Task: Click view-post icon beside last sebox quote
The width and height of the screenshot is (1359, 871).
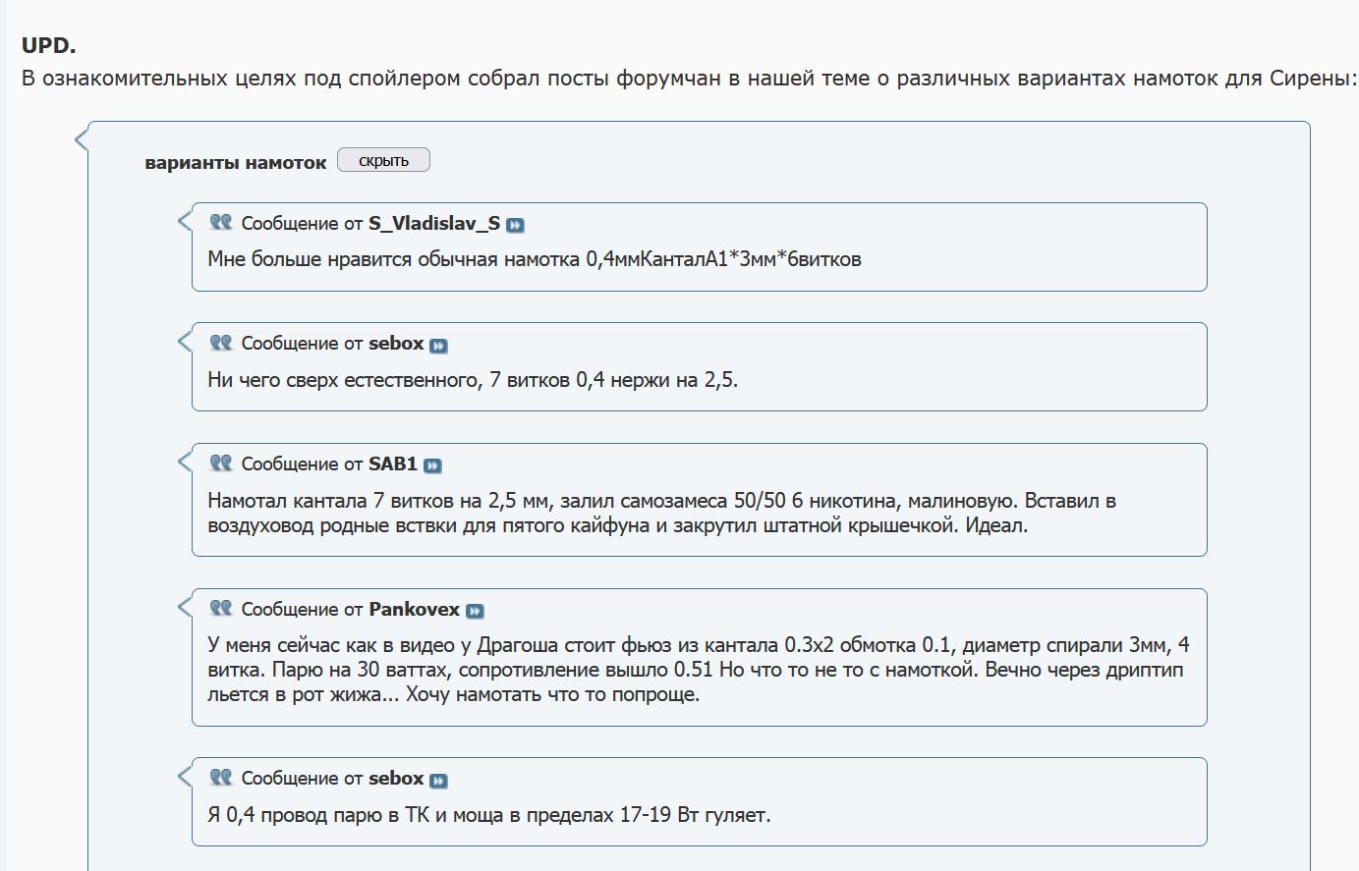Action: pyautogui.click(x=438, y=781)
